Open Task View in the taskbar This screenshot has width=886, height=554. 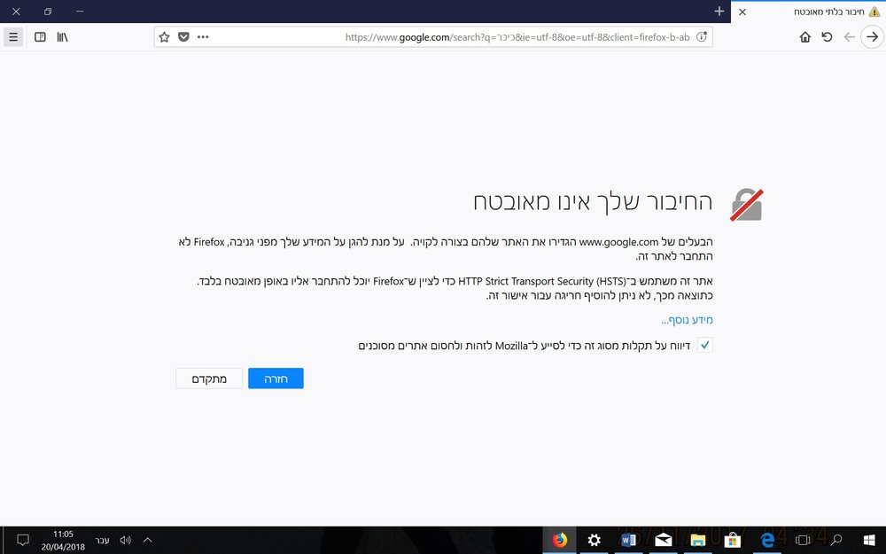click(803, 541)
